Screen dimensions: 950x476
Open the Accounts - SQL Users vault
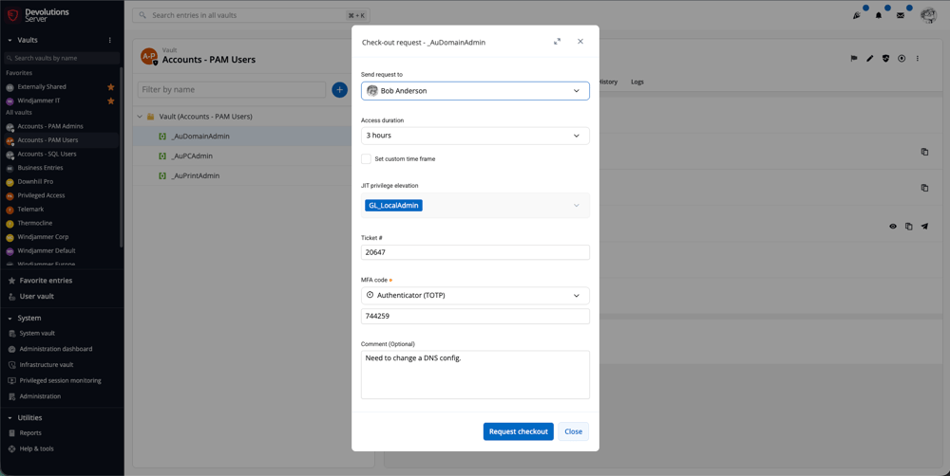point(47,154)
